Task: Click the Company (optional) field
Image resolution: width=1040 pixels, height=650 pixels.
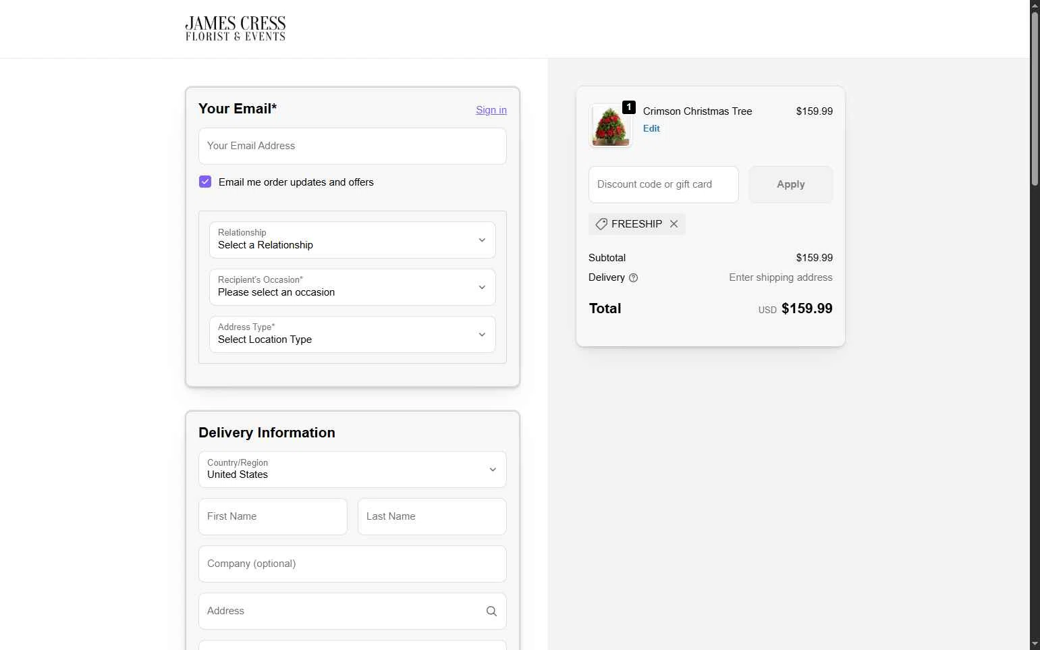Action: (352, 564)
